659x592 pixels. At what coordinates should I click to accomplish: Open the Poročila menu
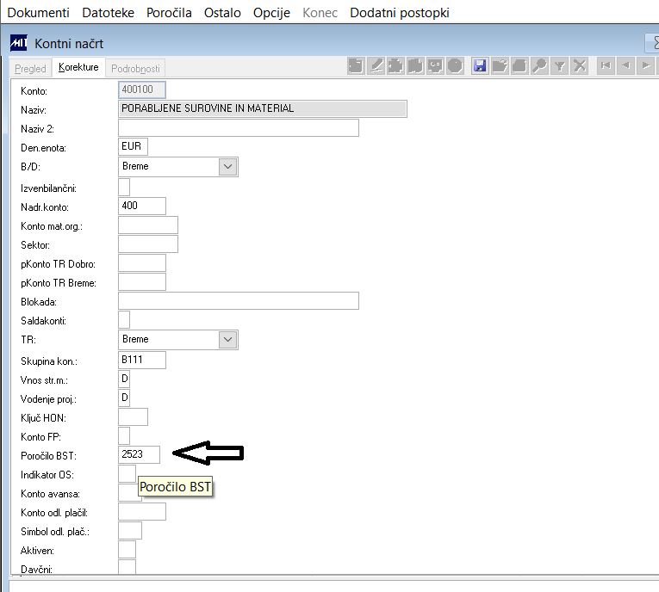pos(169,13)
